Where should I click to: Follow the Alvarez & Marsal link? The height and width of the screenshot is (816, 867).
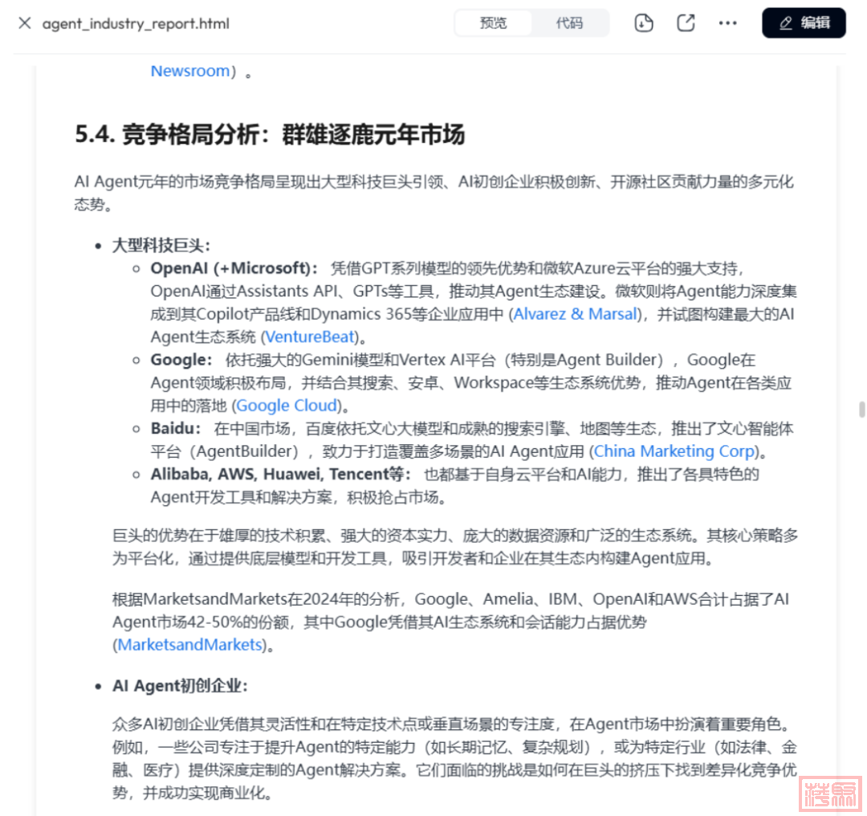tap(576, 314)
